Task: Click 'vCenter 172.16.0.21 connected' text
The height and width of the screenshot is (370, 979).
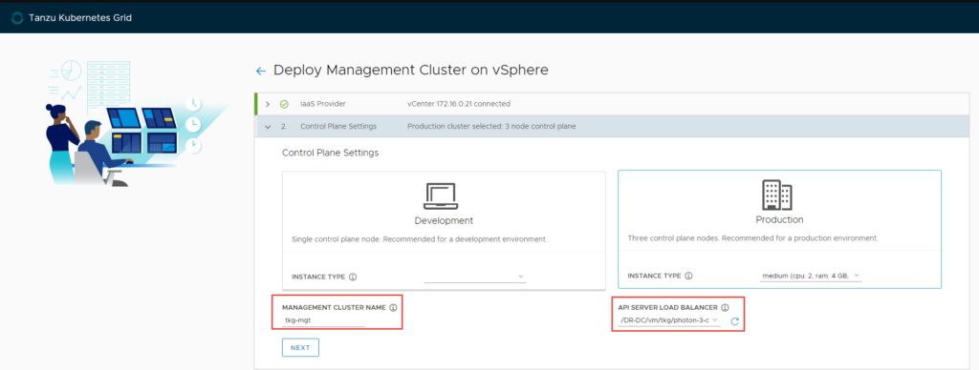Action: tap(459, 104)
